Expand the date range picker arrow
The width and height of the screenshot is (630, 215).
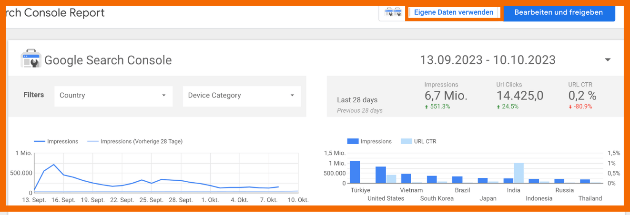(608, 60)
